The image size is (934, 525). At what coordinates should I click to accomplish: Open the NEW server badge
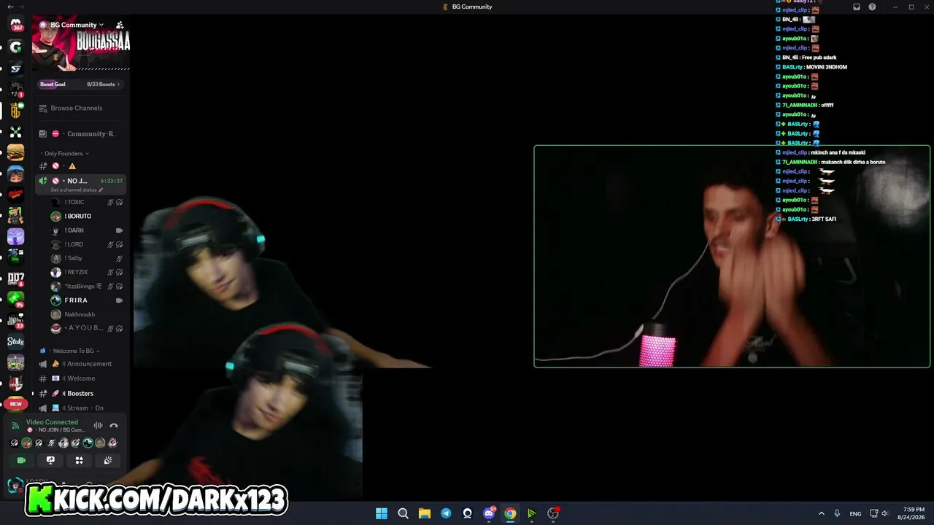(x=15, y=404)
